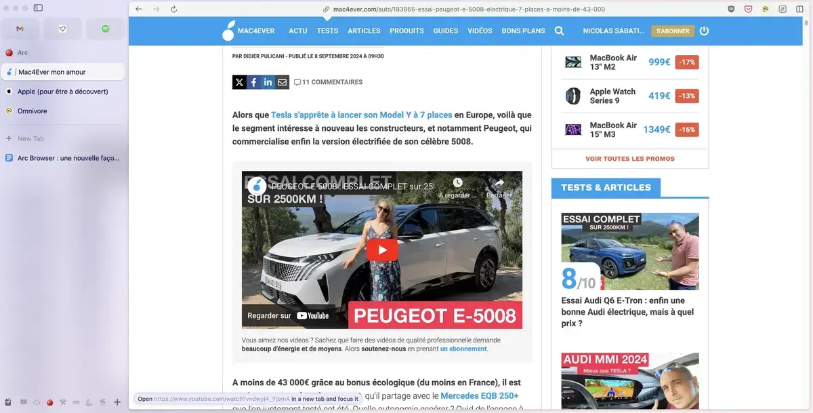Switch to the TESTS menu tab
This screenshot has width=813, height=413.
[x=327, y=31]
